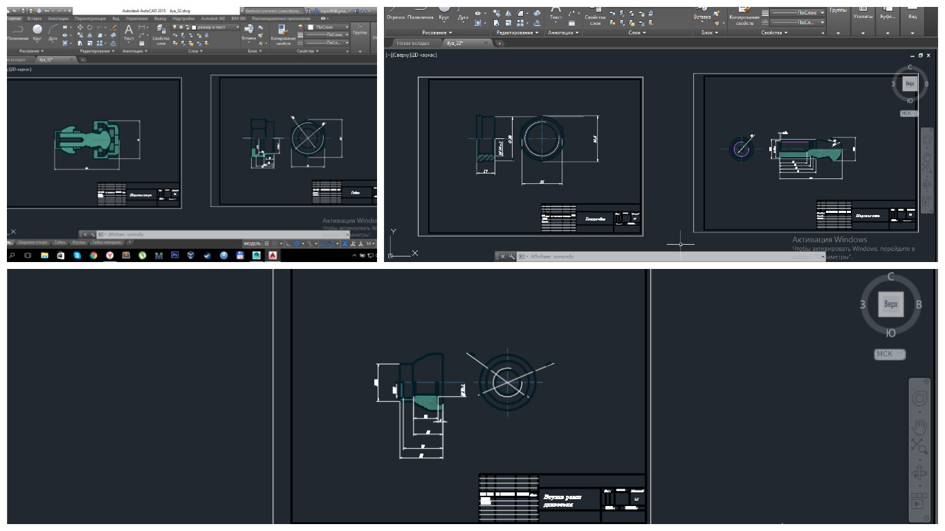The height and width of the screenshot is (531, 945).
Task: Open Свойства слоя in the AutoCAD 2015 titled window
Action: [161, 35]
